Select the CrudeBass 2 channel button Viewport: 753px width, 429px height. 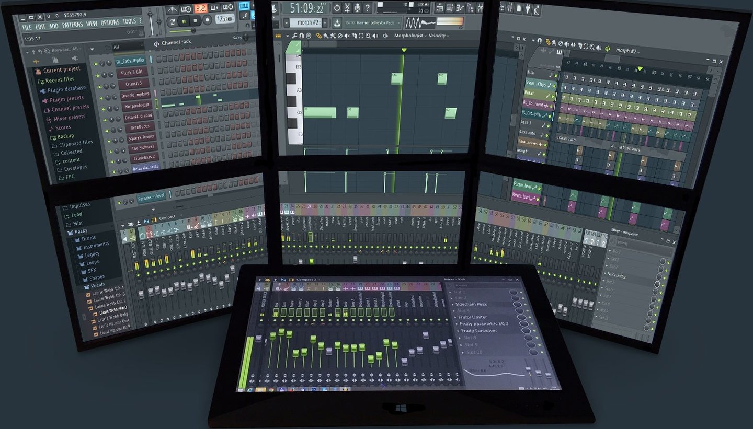[144, 158]
